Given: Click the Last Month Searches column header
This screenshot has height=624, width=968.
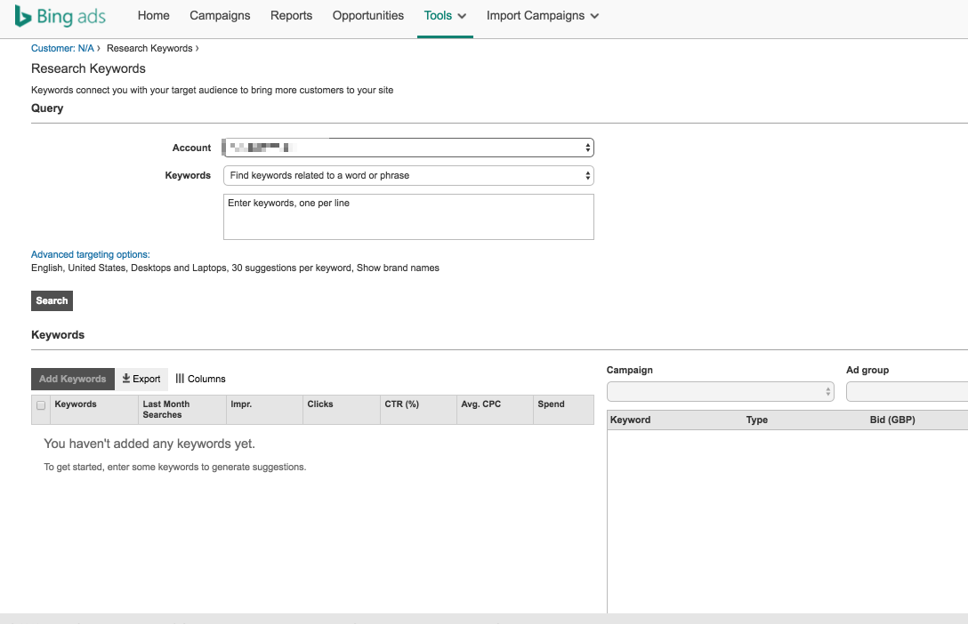Looking at the screenshot, I should point(165,409).
